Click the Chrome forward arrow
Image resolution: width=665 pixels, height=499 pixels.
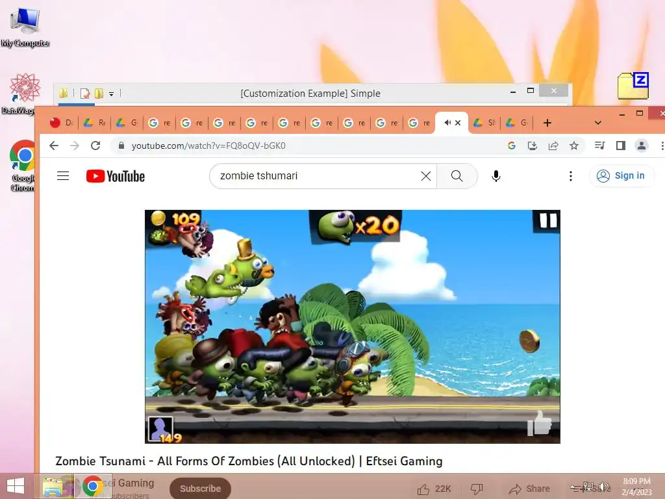pos(75,146)
